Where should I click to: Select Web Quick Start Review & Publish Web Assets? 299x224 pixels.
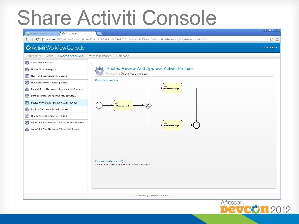coord(55,129)
